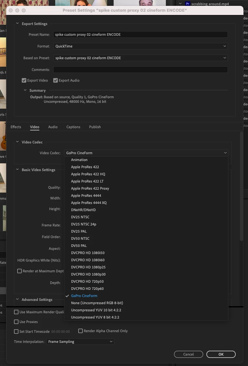Image resolution: width=248 pixels, height=366 pixels.
Task: Open the Based on Preset dropdown
Action: coord(141,58)
